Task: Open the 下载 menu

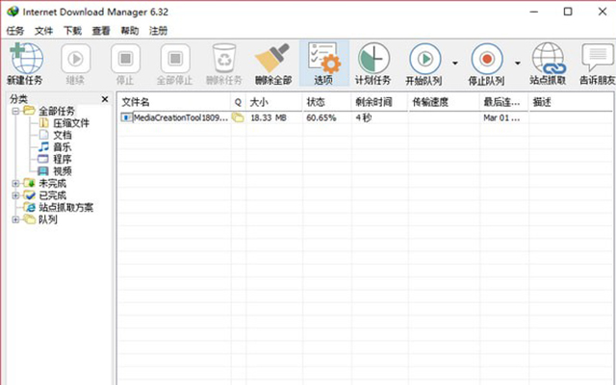Action: tap(73, 31)
